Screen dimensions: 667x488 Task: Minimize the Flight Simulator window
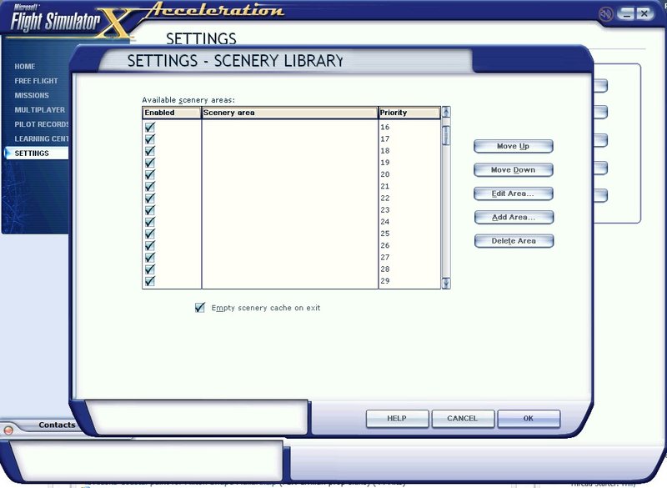624,14
